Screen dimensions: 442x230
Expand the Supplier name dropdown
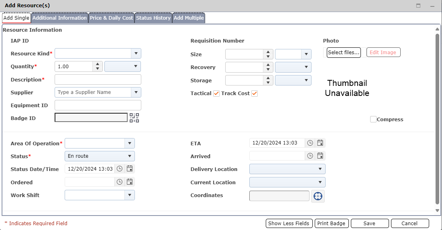coord(136,92)
